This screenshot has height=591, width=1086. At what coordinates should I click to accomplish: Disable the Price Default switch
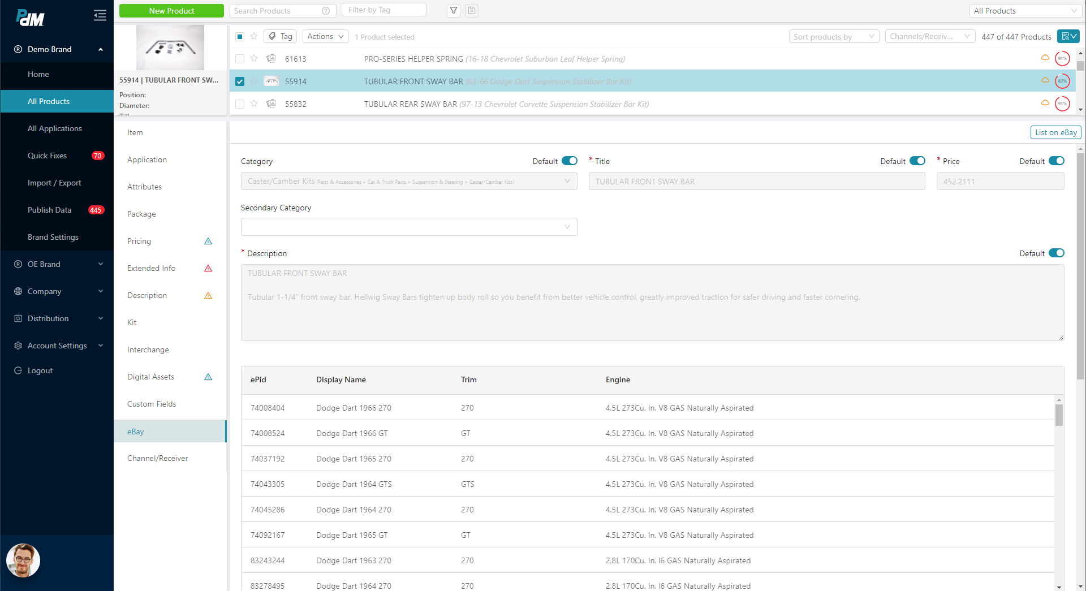(1056, 161)
